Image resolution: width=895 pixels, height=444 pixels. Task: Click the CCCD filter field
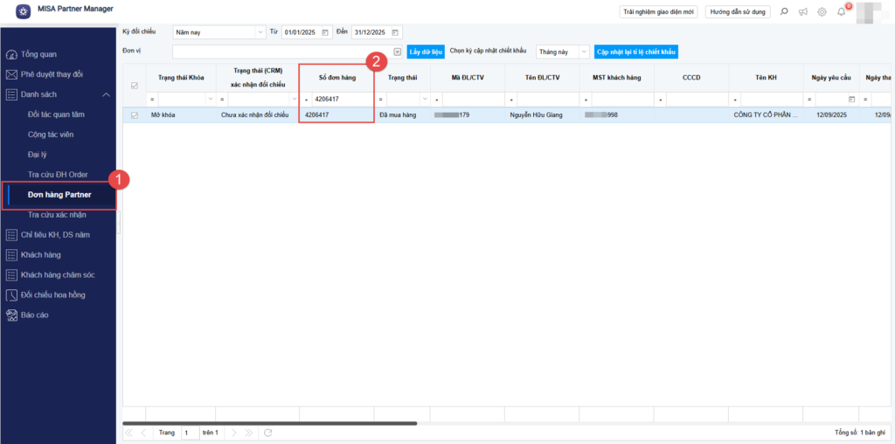click(697, 100)
